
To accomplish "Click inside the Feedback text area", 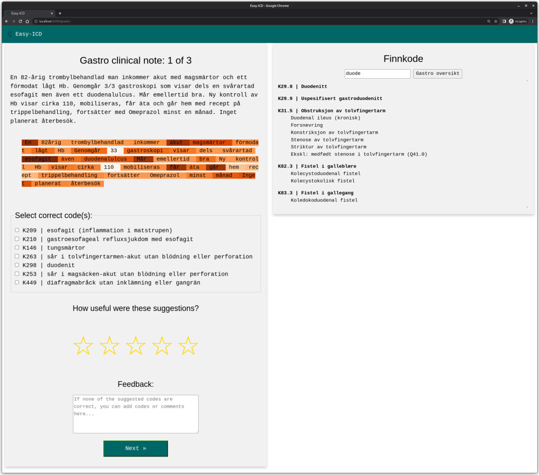I will (135, 414).
